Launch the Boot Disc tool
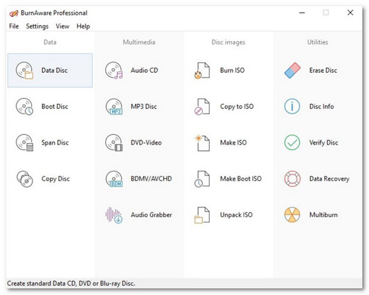369x295 pixels. point(50,107)
